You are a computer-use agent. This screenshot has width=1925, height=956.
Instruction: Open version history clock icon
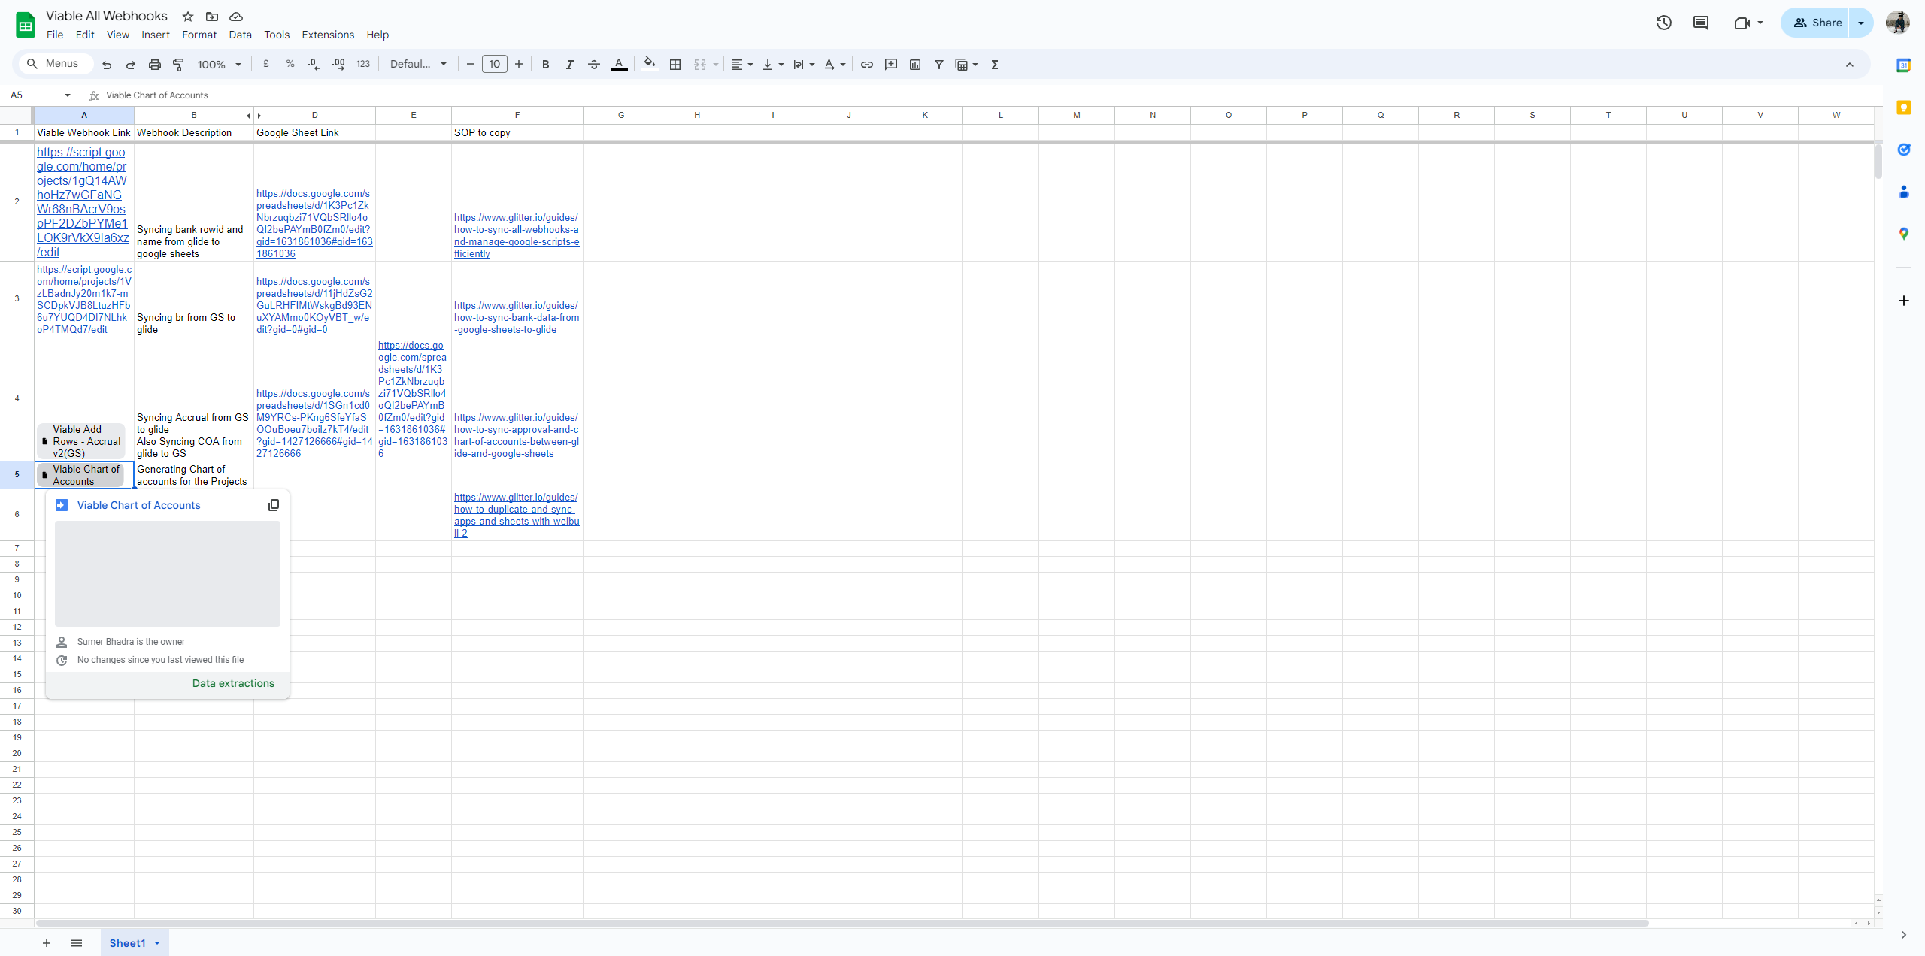pyautogui.click(x=1663, y=23)
